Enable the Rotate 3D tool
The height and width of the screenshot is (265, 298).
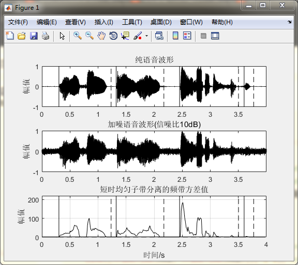click(113, 36)
